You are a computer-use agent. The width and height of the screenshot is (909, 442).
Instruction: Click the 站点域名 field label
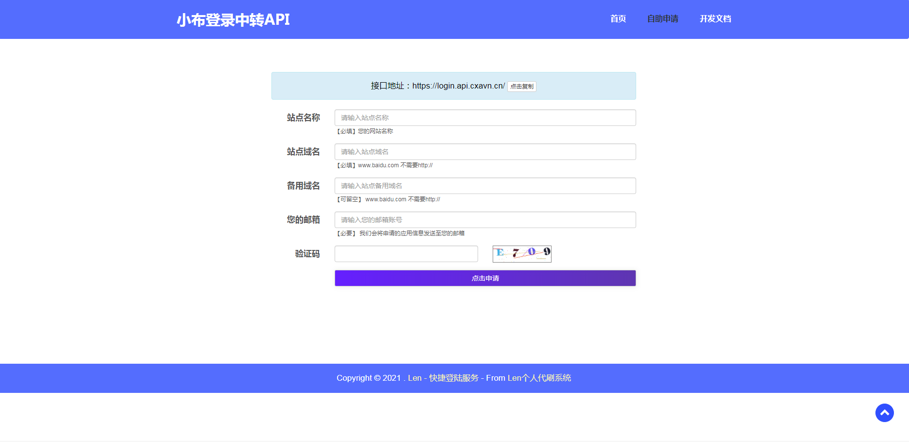coord(303,152)
